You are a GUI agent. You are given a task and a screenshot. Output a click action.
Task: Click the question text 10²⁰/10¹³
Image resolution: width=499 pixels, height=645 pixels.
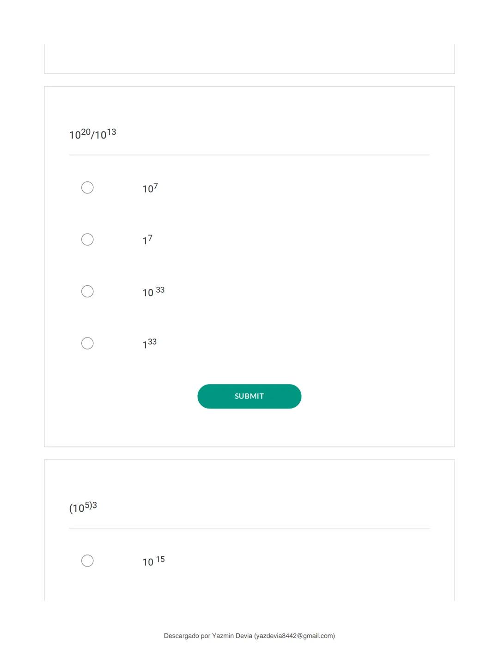click(x=92, y=134)
